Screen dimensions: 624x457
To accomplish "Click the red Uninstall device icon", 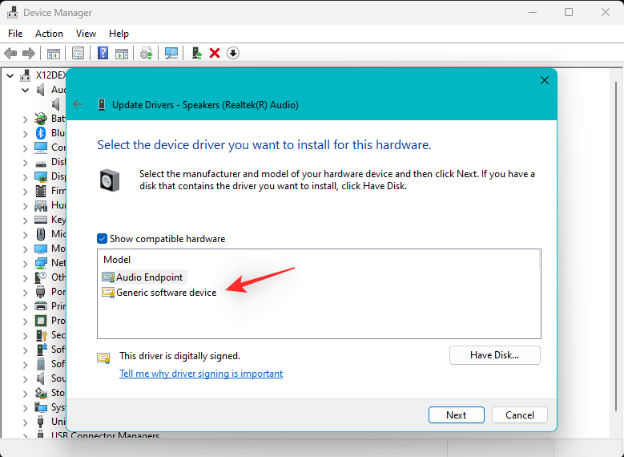I will click(215, 53).
